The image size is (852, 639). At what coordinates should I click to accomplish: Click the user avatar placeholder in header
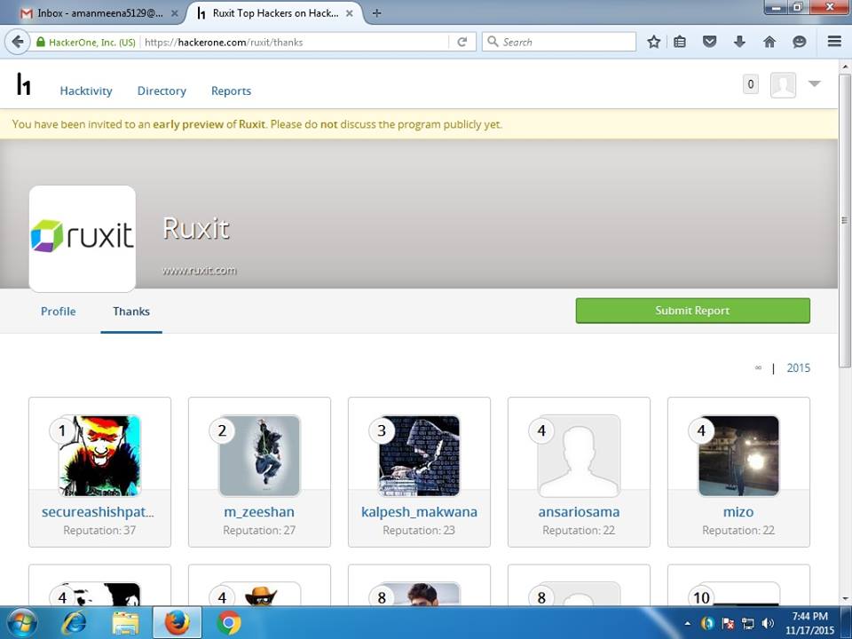[x=783, y=85]
